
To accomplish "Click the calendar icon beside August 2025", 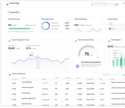I will (x=9, y=12).
